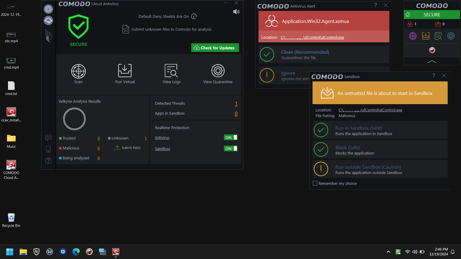
Task: Choose Run outside Sandbox (Caution) option
Action: (380, 169)
